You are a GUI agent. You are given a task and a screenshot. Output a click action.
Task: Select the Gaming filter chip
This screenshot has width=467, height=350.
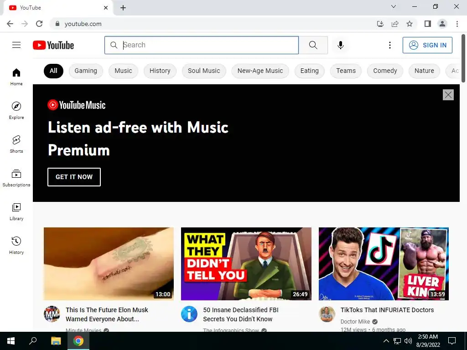point(86,71)
